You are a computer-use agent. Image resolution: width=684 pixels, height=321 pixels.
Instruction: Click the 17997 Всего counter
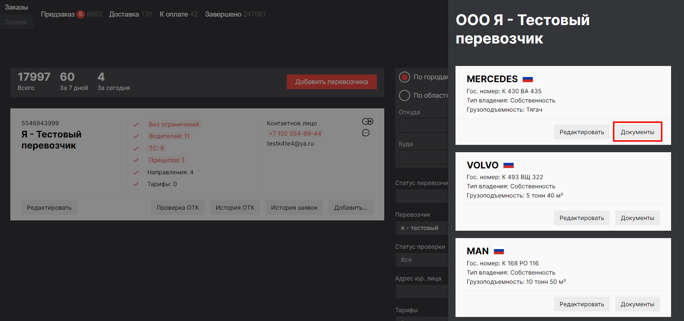tap(34, 81)
